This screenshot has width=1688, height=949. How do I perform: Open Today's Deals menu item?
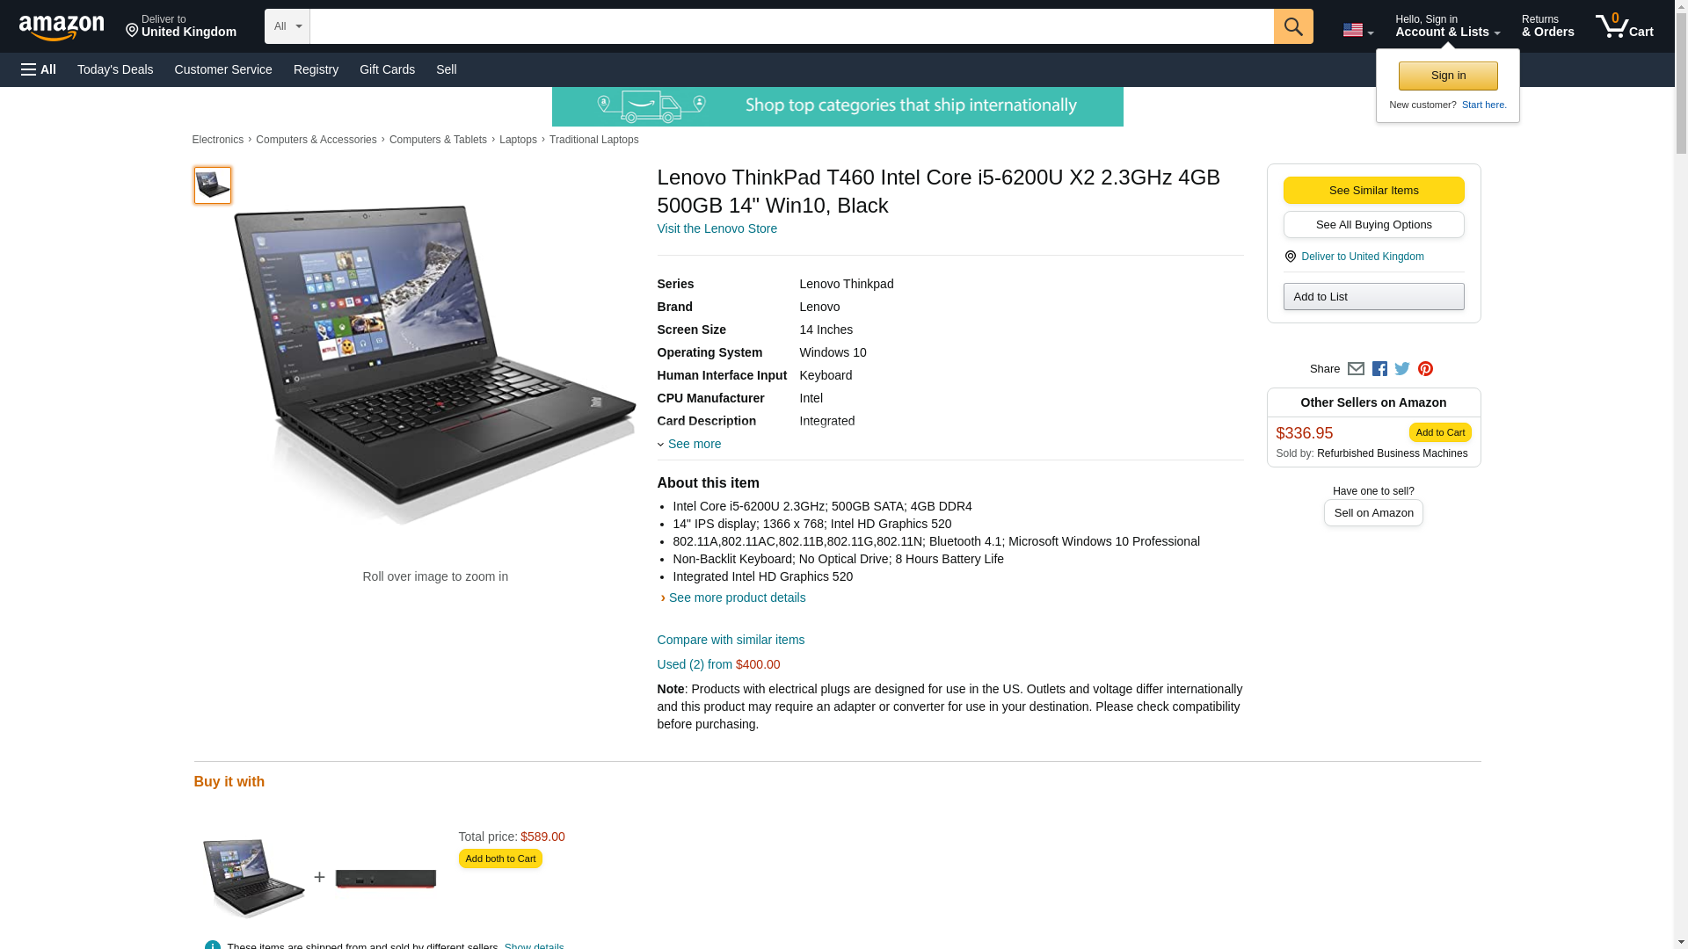coord(115,69)
